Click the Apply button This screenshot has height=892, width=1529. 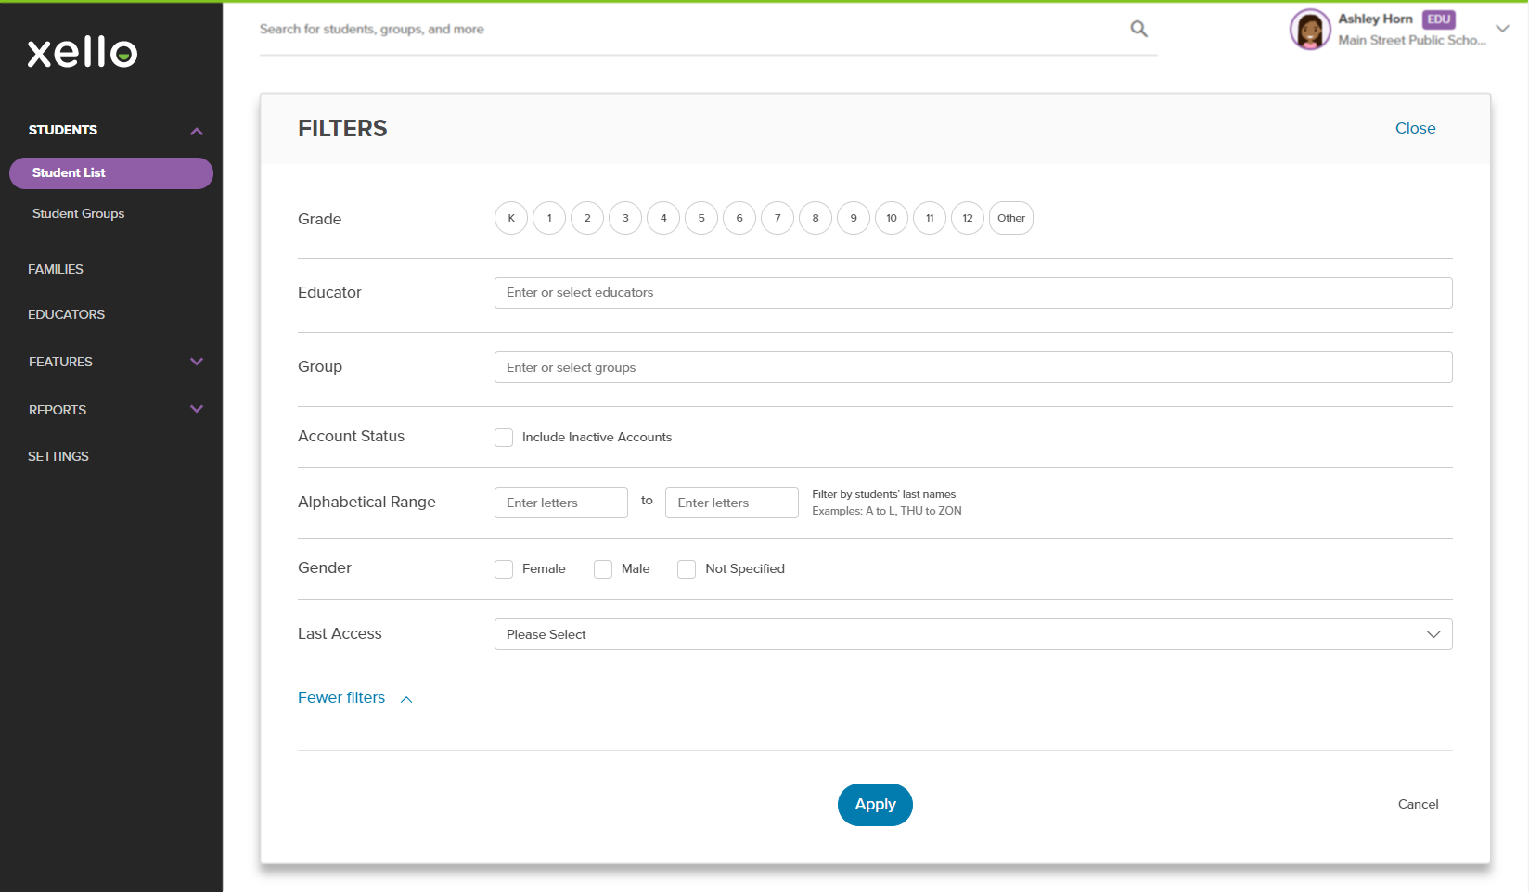[x=875, y=805]
